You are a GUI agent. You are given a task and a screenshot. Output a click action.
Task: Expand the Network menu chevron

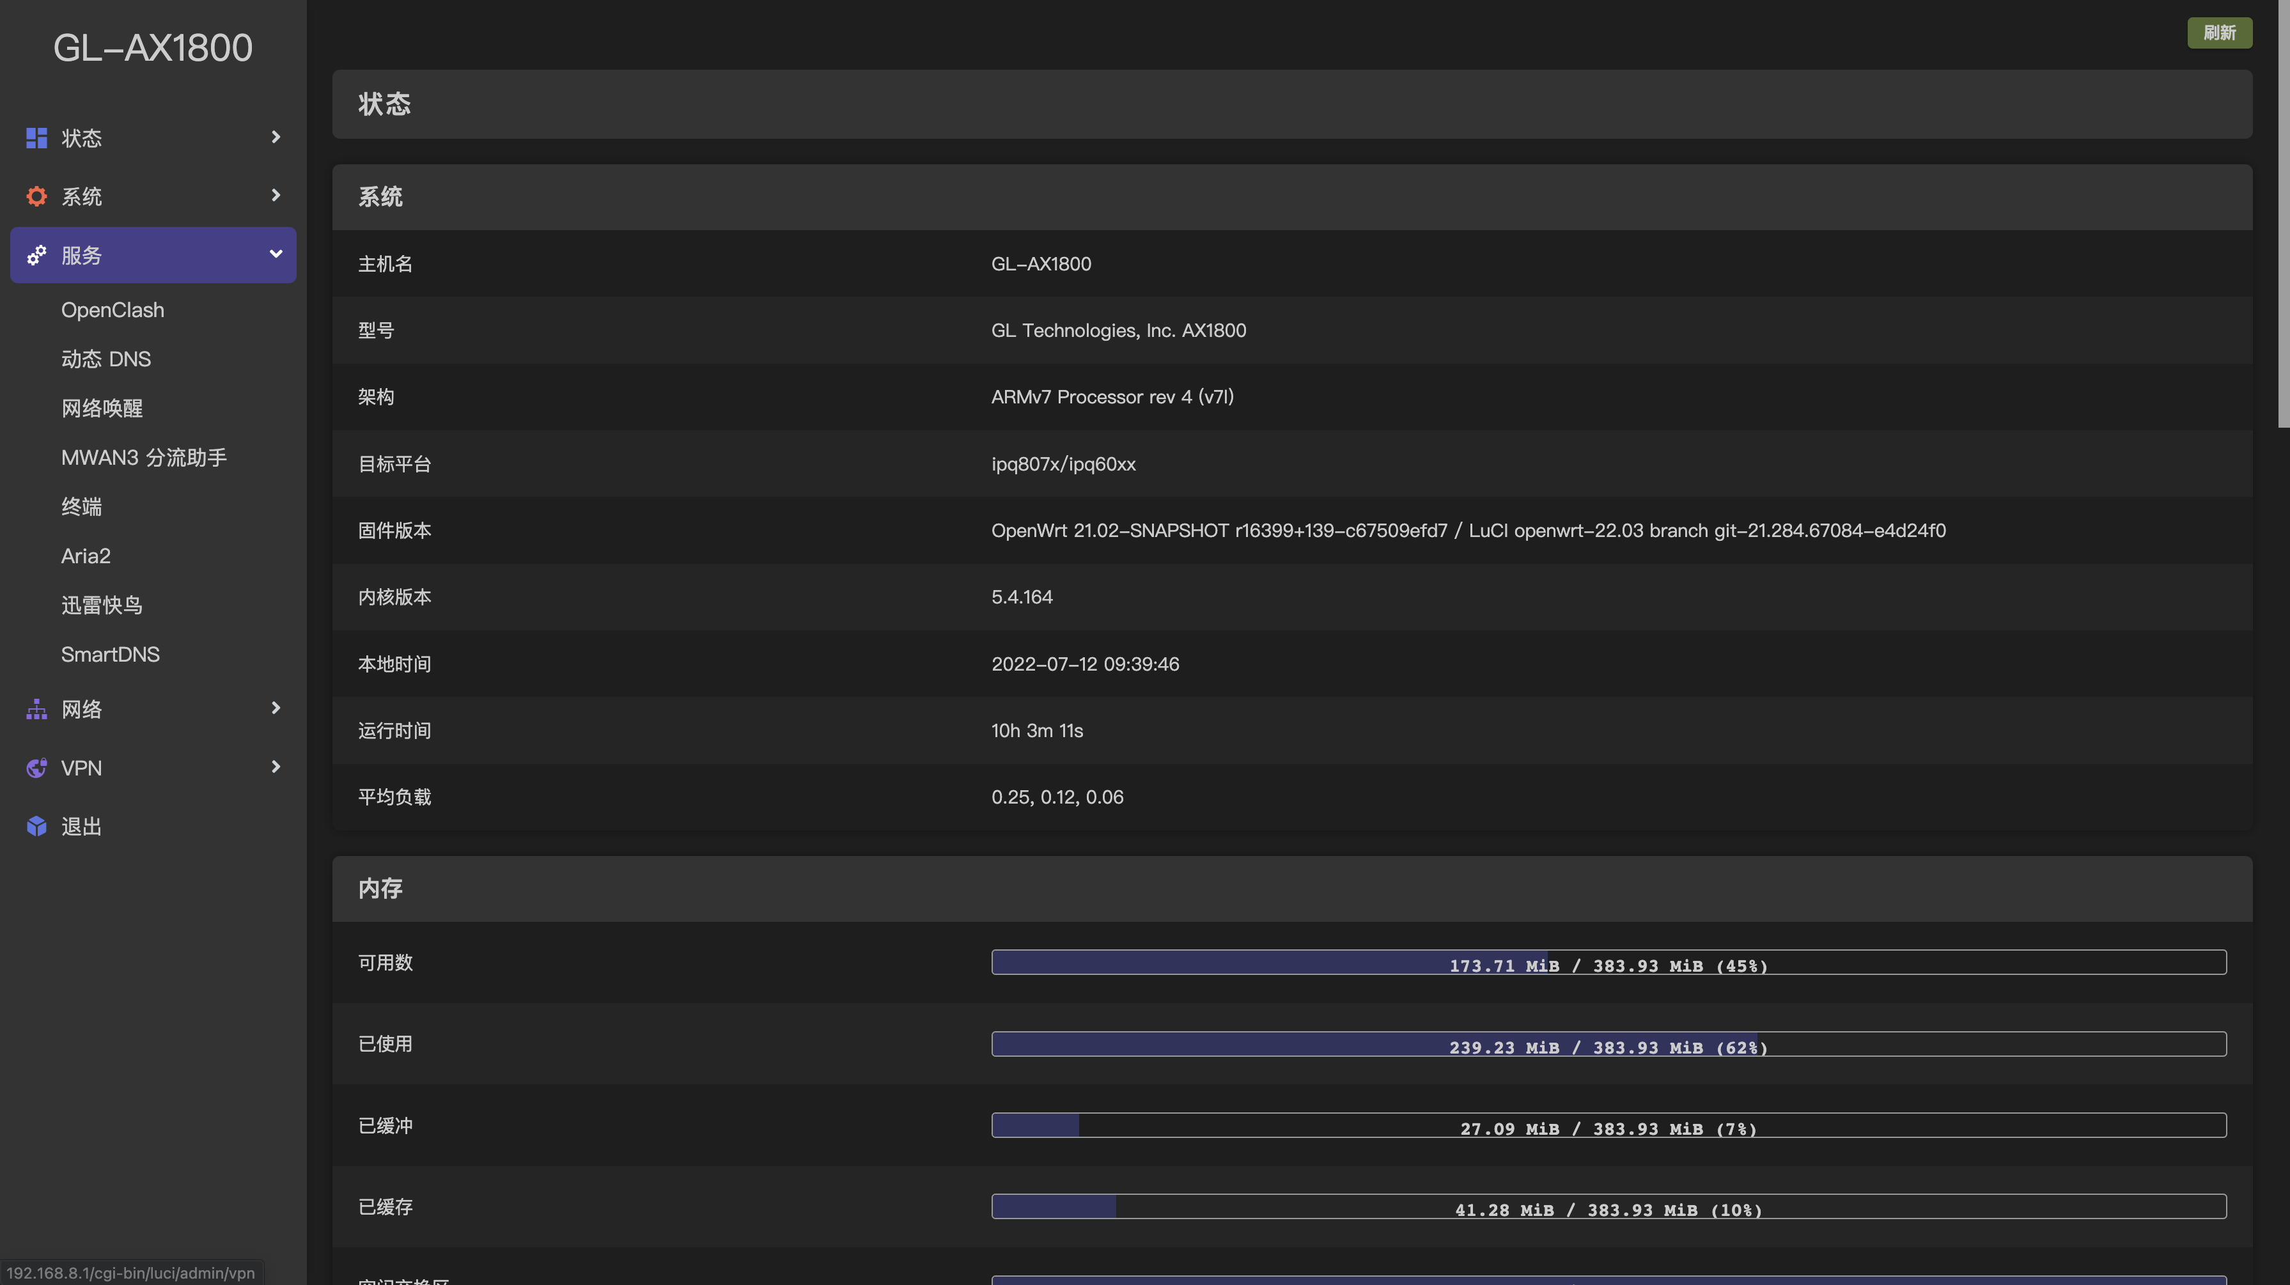pyautogui.click(x=276, y=708)
